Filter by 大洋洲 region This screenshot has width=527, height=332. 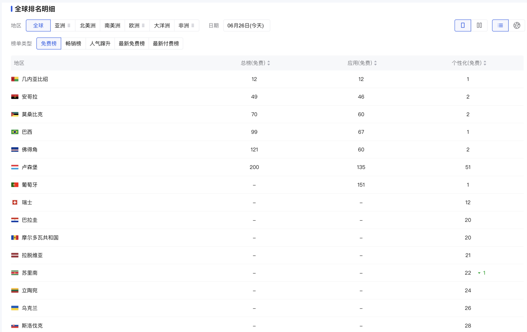(x=162, y=25)
